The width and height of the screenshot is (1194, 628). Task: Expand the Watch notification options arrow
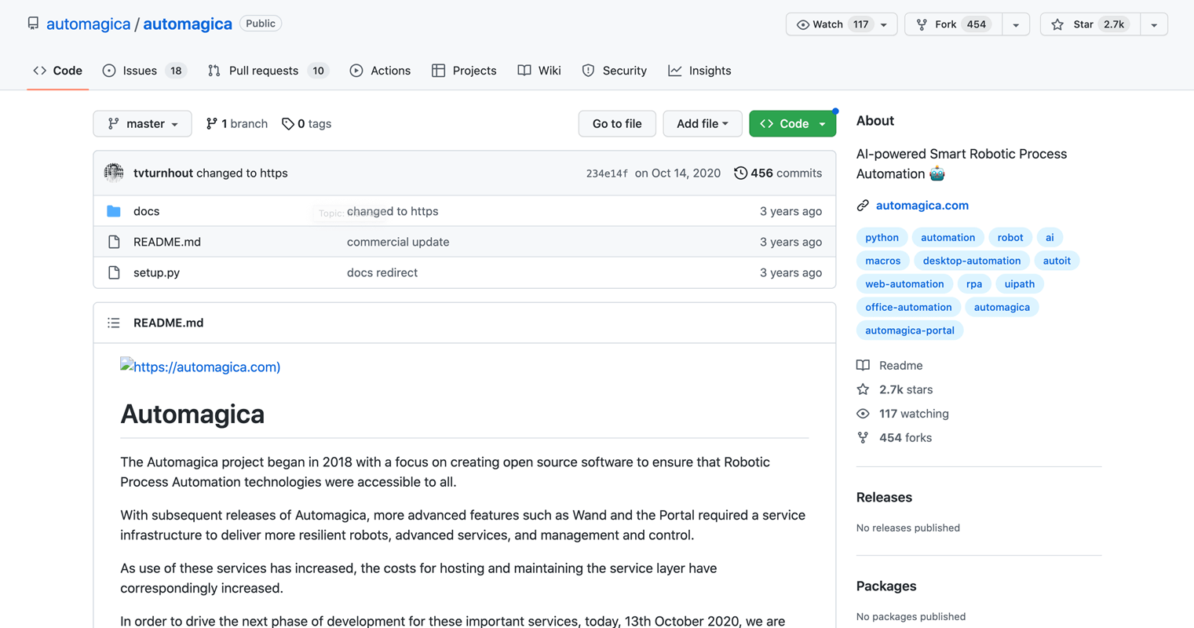[884, 24]
